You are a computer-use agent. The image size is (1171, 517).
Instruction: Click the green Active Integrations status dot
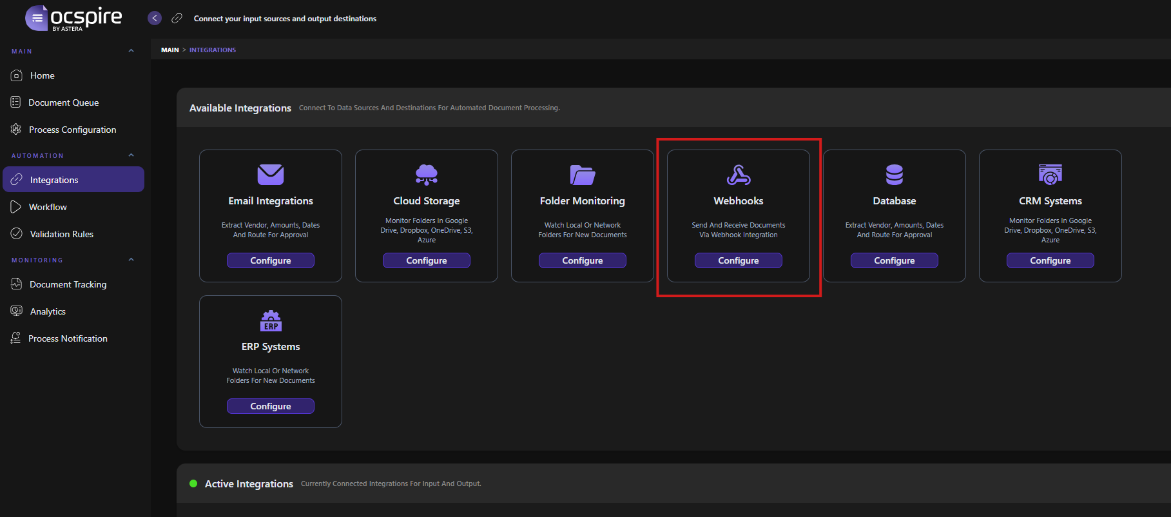pyautogui.click(x=193, y=483)
